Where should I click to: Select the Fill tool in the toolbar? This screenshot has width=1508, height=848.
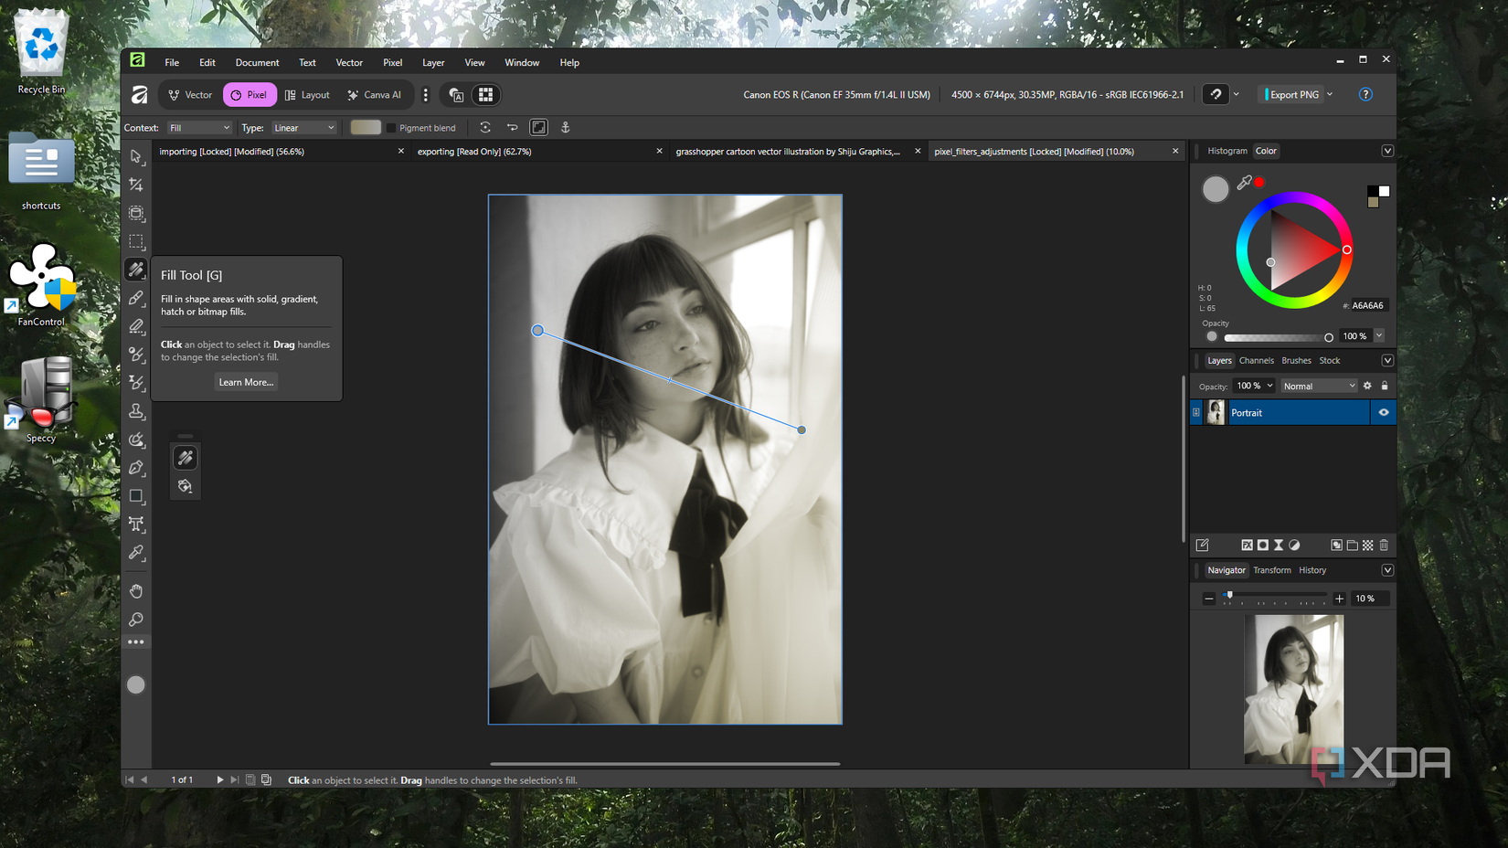click(x=136, y=269)
